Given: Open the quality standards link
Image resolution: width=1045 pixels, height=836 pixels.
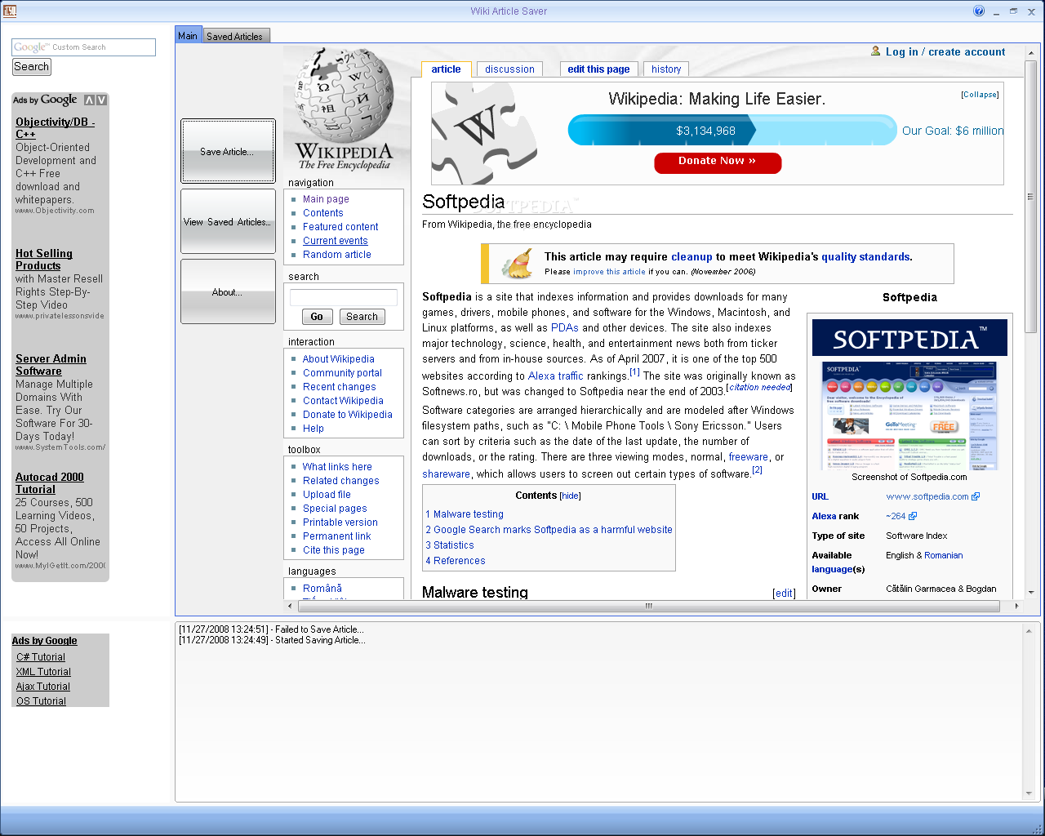Looking at the screenshot, I should point(865,257).
